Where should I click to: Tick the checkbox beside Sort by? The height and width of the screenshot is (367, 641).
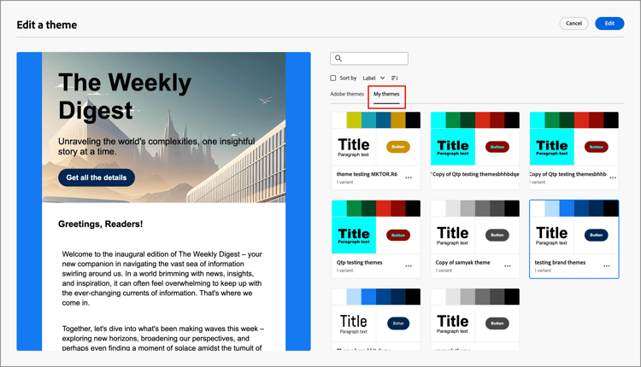pos(333,78)
